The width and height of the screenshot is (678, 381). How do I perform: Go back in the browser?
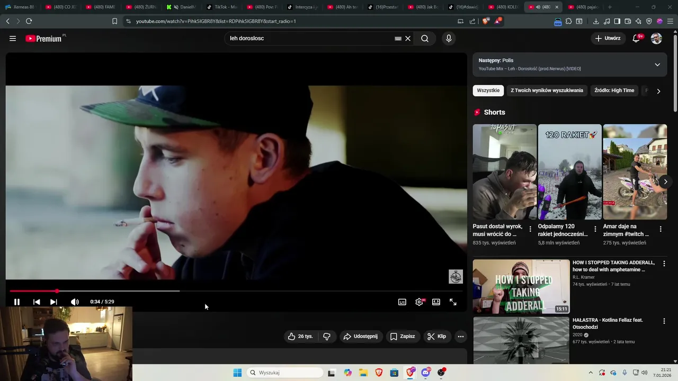tap(8, 21)
